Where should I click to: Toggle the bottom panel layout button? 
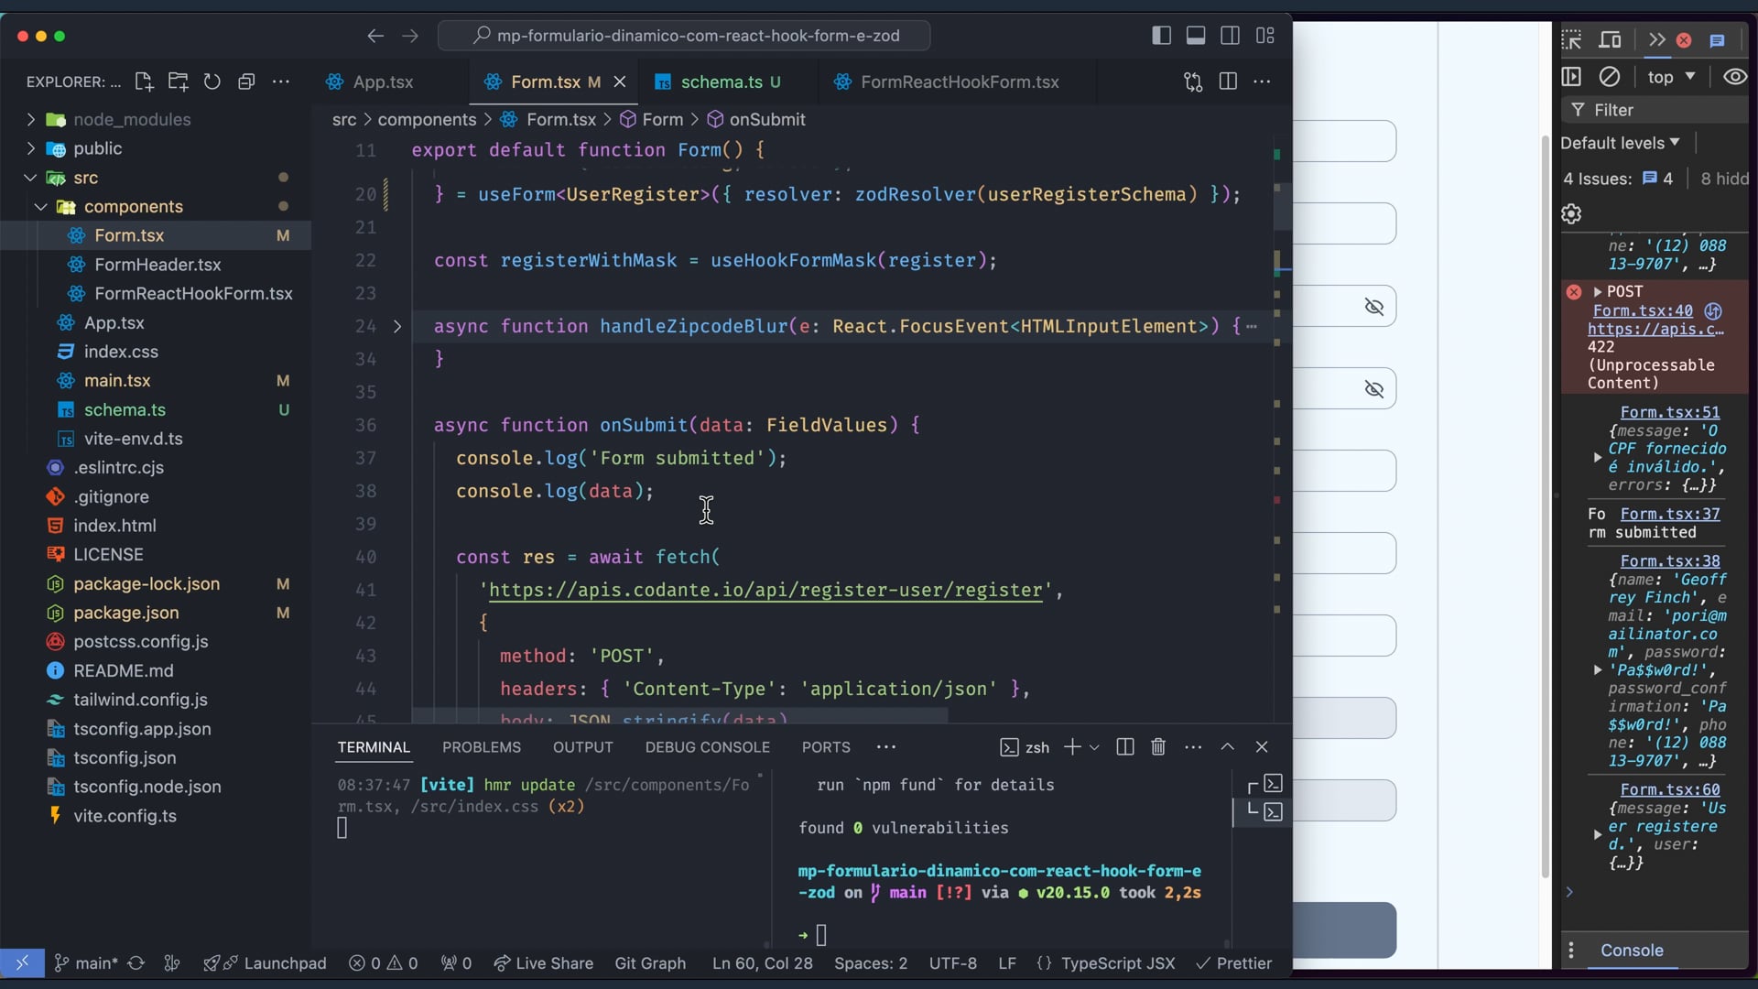tap(1196, 36)
